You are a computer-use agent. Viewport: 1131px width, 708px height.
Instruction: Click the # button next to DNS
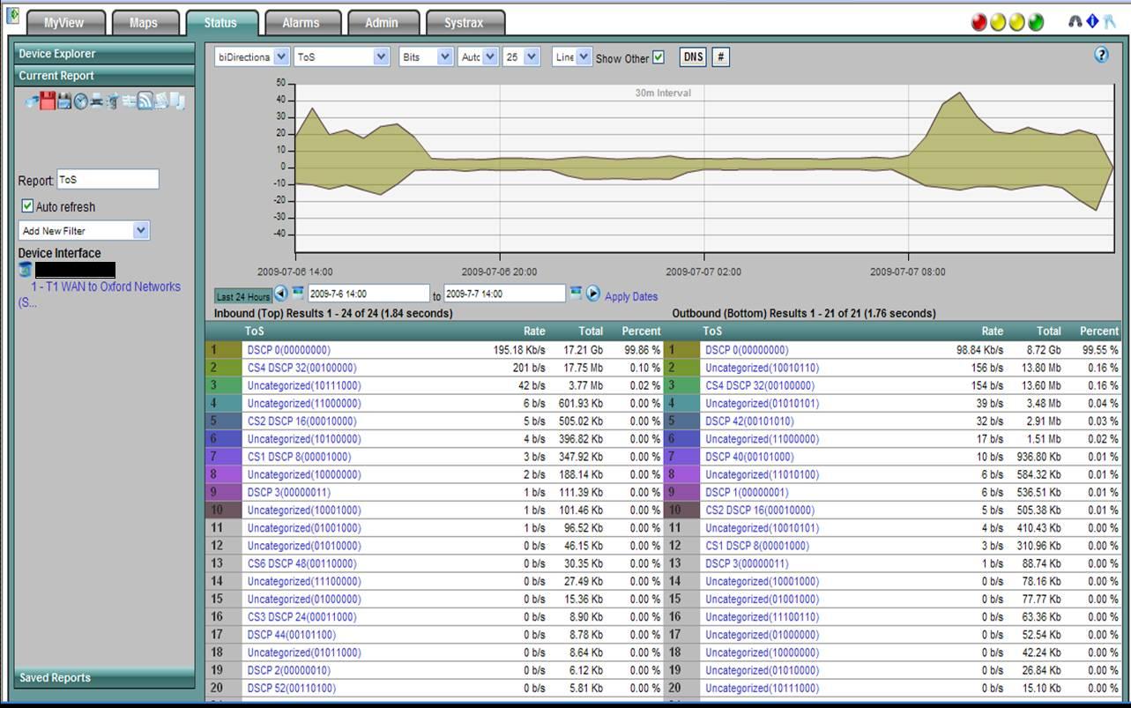(x=720, y=57)
